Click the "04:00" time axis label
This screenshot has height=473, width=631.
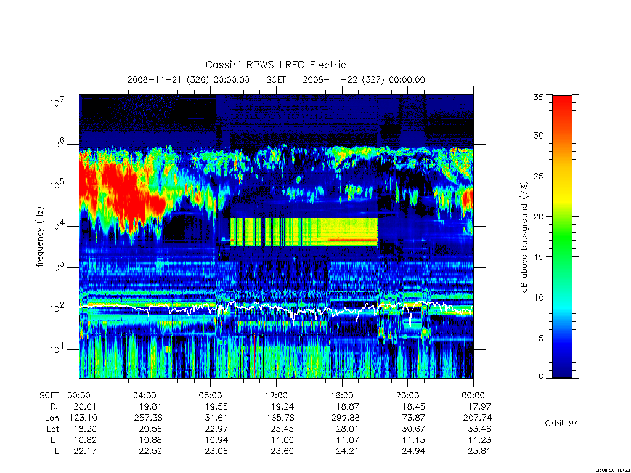click(144, 395)
